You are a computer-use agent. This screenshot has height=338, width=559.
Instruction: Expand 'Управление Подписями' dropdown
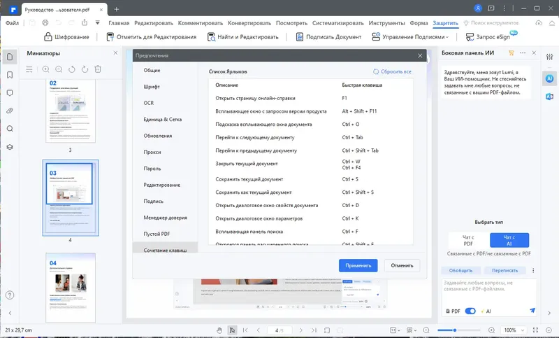[410, 37]
